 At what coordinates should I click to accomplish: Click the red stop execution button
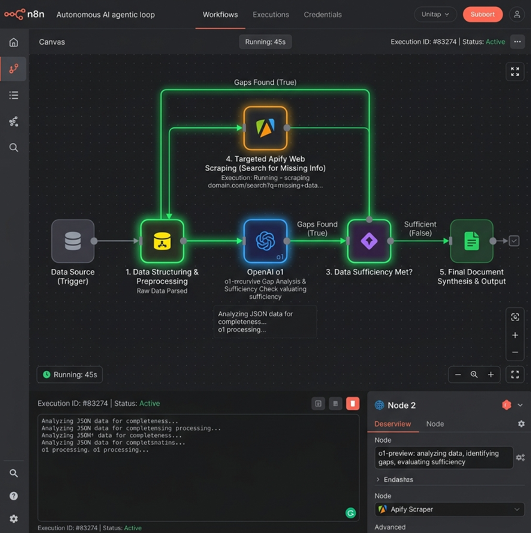[352, 404]
